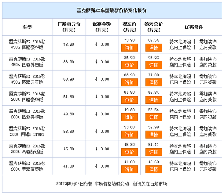Select model name 450h 四驱豪华版
This screenshot has height=195, width=224.
pyautogui.click(x=27, y=45)
